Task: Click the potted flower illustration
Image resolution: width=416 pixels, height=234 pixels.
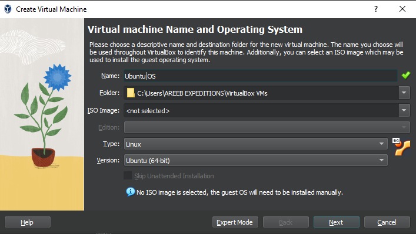Action: [x=44, y=116]
